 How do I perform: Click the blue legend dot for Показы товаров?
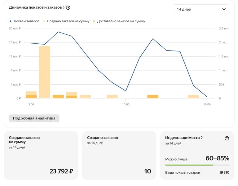(x=11, y=21)
